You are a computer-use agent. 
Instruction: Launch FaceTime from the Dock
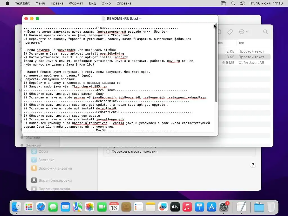click(x=102, y=207)
